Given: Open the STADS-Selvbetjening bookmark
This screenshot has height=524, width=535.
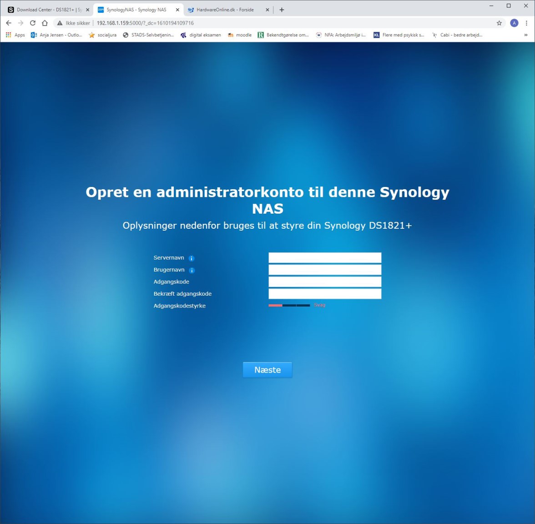Looking at the screenshot, I should 148,35.
